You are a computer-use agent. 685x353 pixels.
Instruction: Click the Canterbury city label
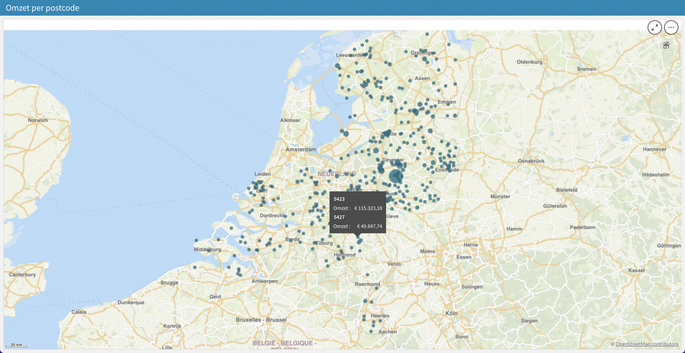[x=22, y=275]
